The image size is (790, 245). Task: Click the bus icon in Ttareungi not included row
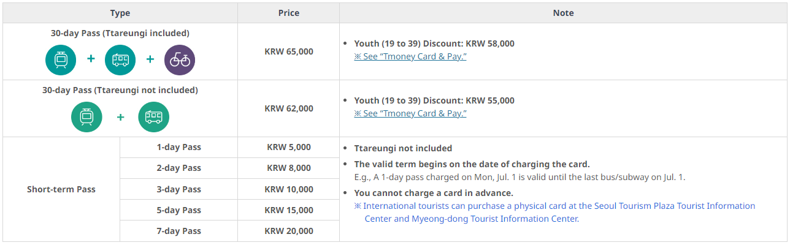click(x=153, y=116)
